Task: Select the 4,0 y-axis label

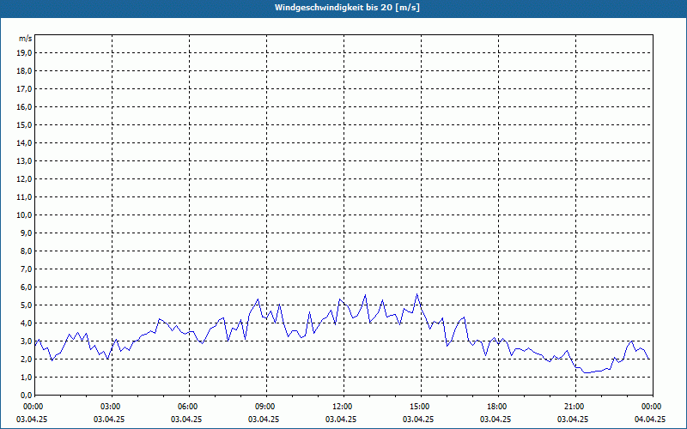Action: tap(27, 323)
